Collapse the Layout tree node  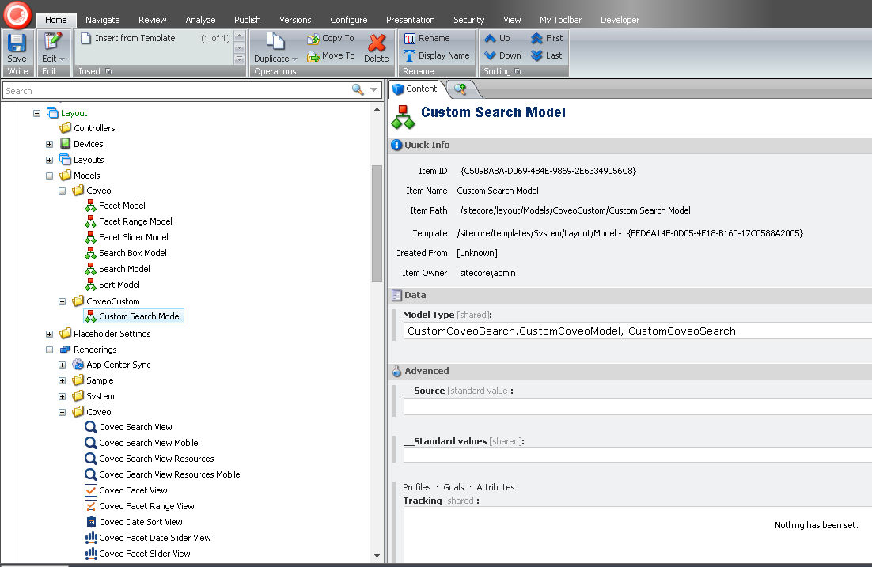tap(36, 113)
